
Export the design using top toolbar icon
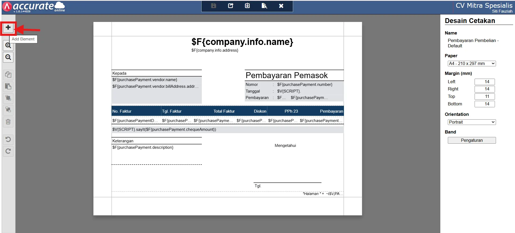(230, 6)
